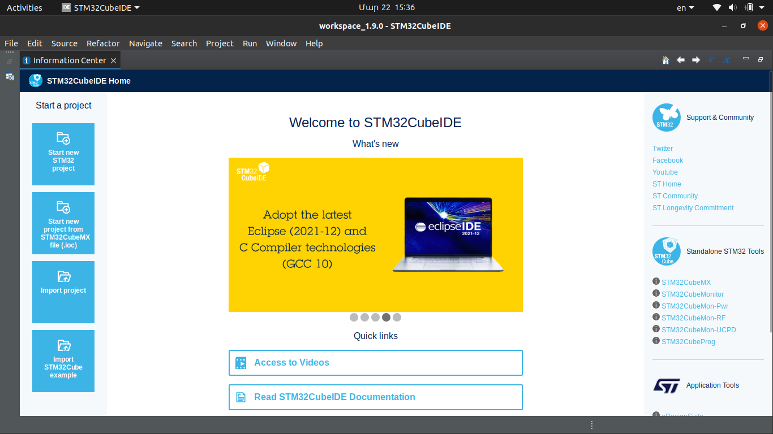This screenshot has height=434, width=773.
Task: Click the STM32Cube Standalone Tools logo
Action: 667,251
